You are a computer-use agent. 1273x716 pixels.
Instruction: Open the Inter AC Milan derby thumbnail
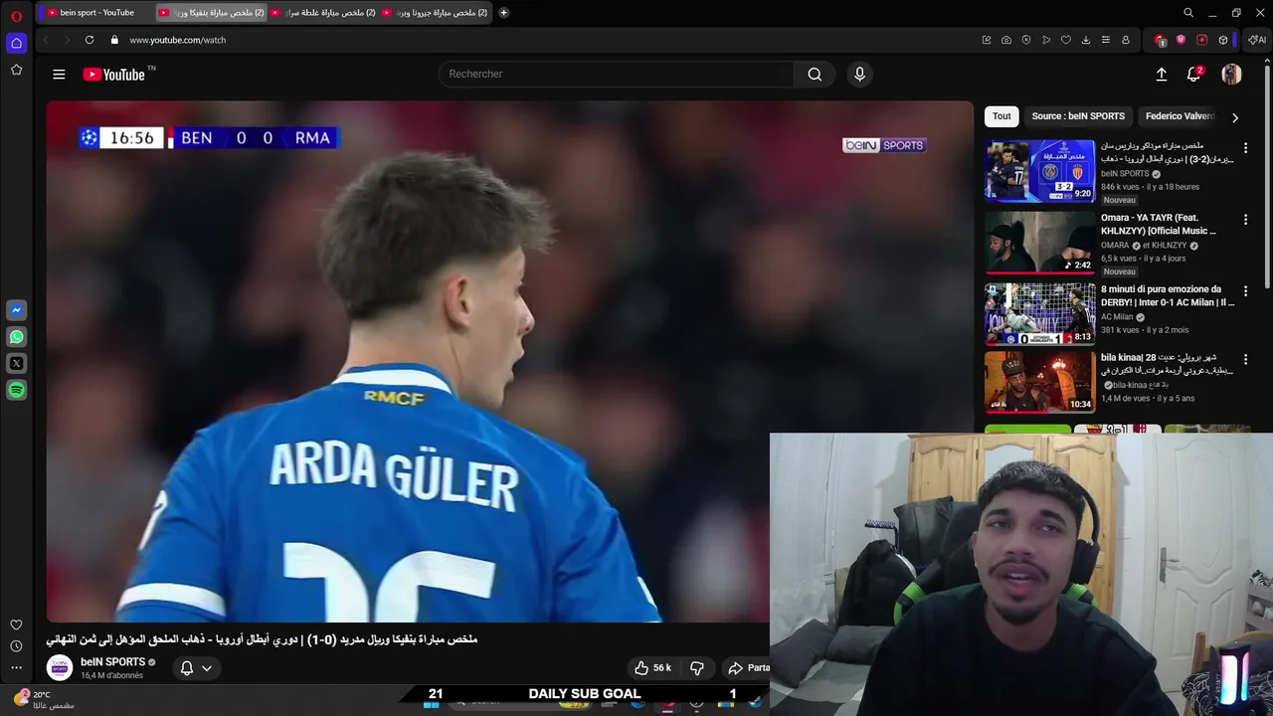pos(1039,314)
